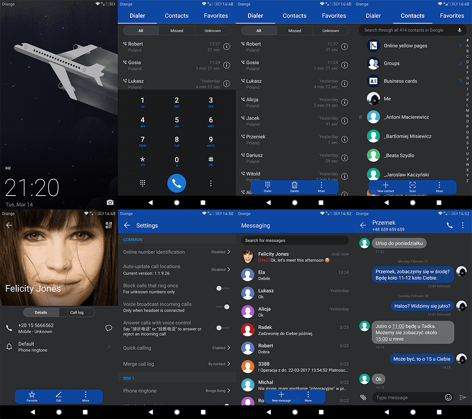Tap the attachment paperclip icon
The height and width of the screenshot is (419, 472).
(363, 397)
